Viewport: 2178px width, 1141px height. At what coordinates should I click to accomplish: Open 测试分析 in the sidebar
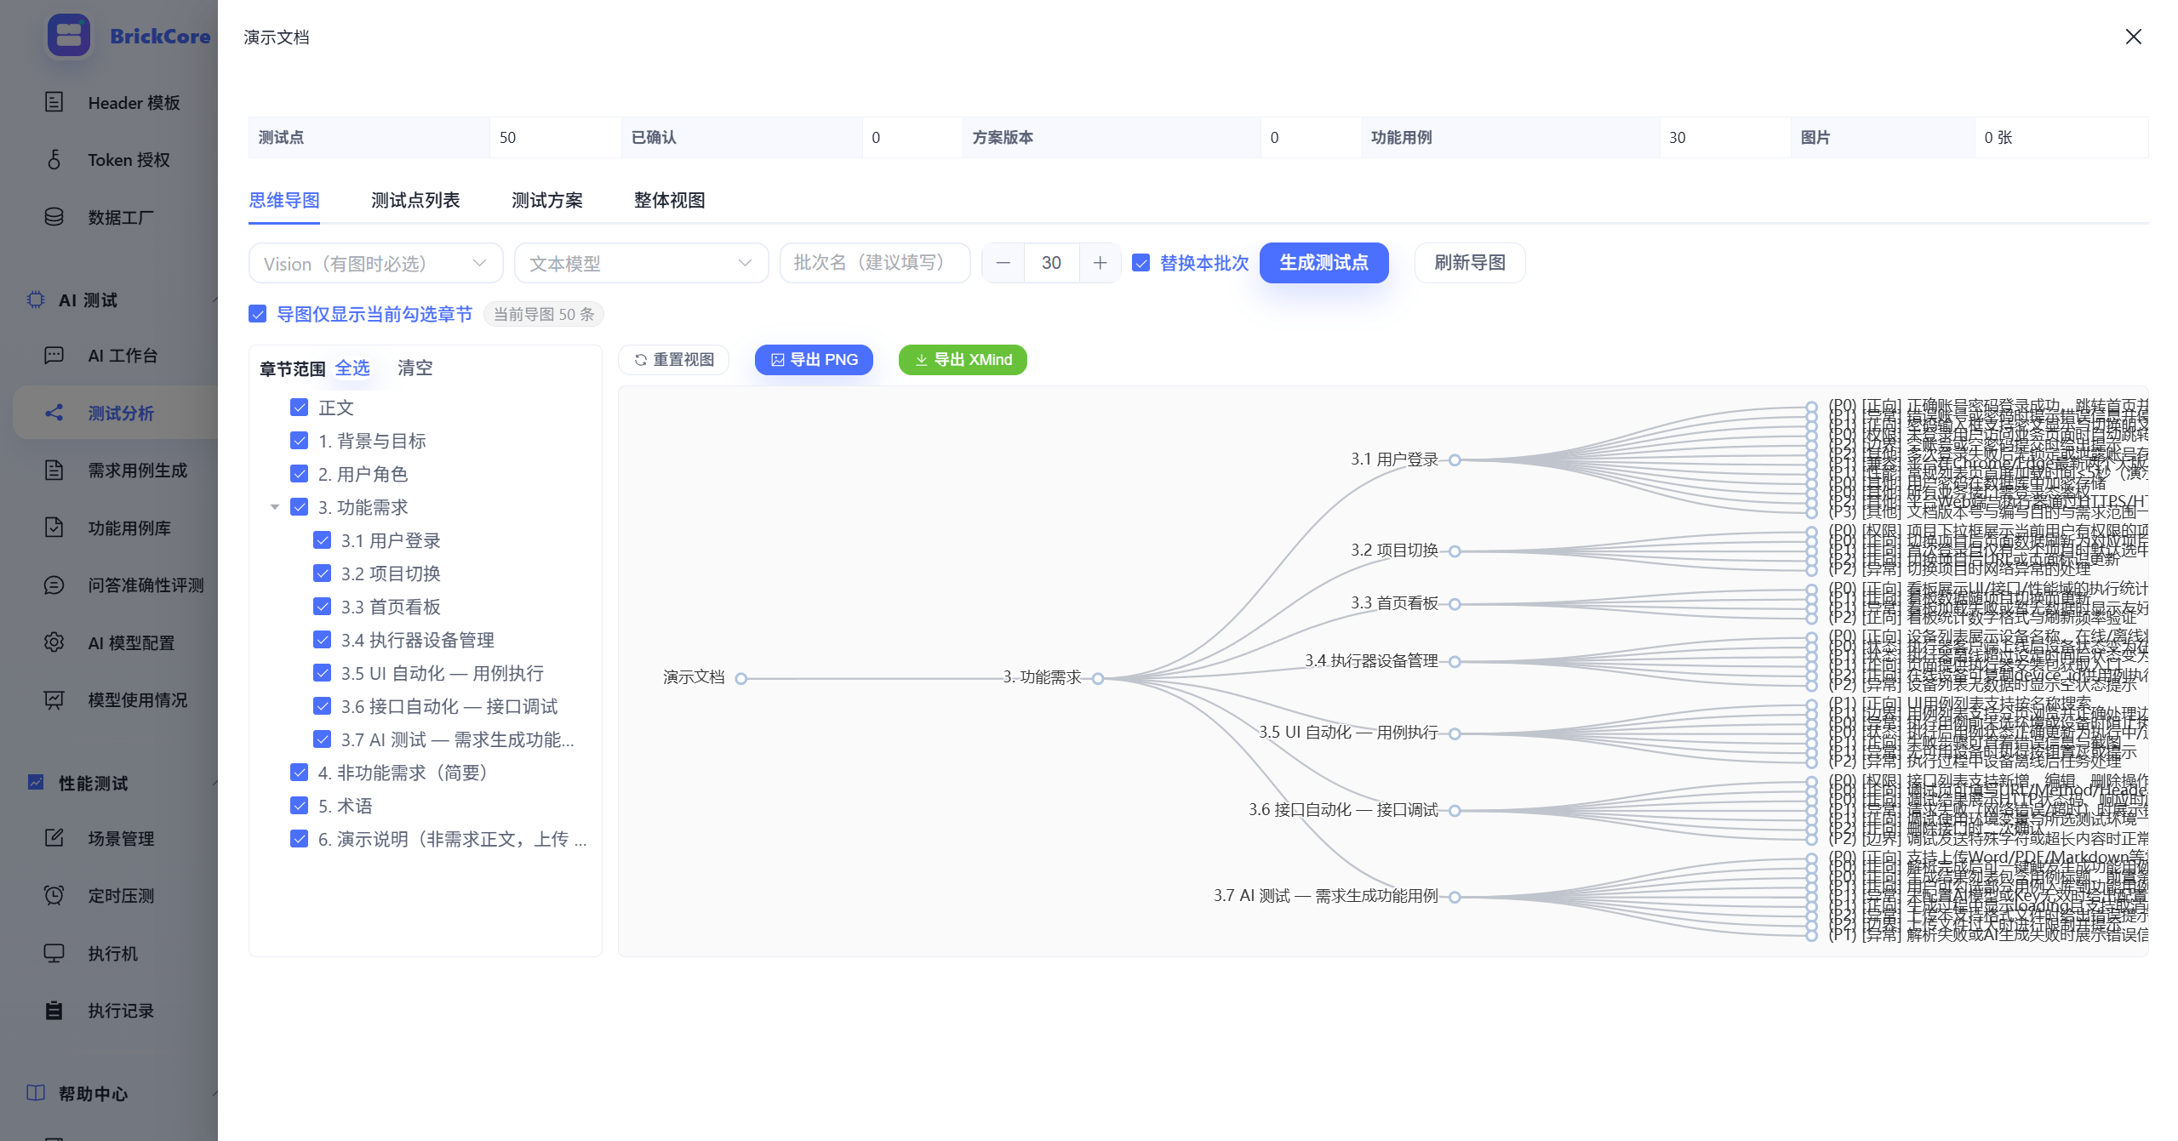coord(116,413)
